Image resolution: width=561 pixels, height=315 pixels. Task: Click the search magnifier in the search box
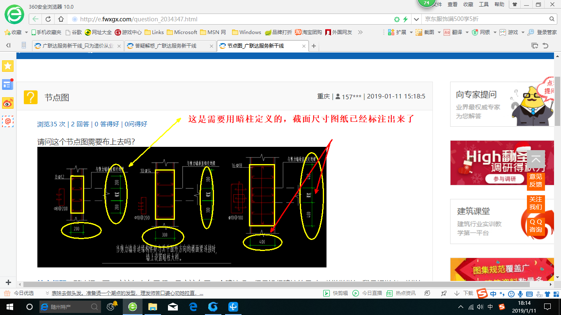tap(552, 19)
